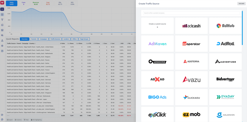Select the Conv. metric tile

click(24, 3)
